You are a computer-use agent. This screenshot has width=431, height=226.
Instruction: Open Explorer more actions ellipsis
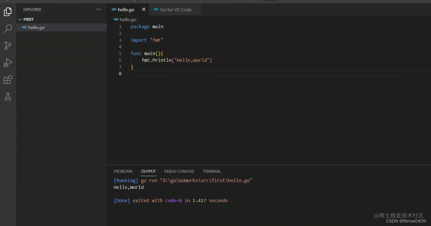click(99, 9)
